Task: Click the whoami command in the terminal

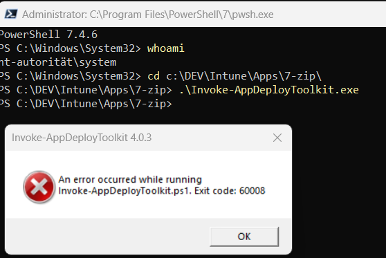Action: [165, 48]
